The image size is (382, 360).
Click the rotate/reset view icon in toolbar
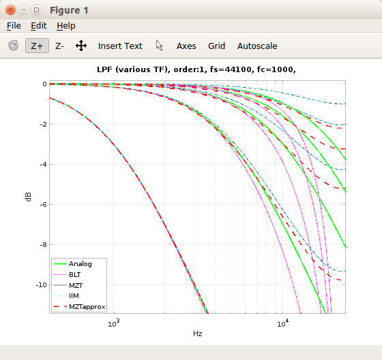click(13, 46)
